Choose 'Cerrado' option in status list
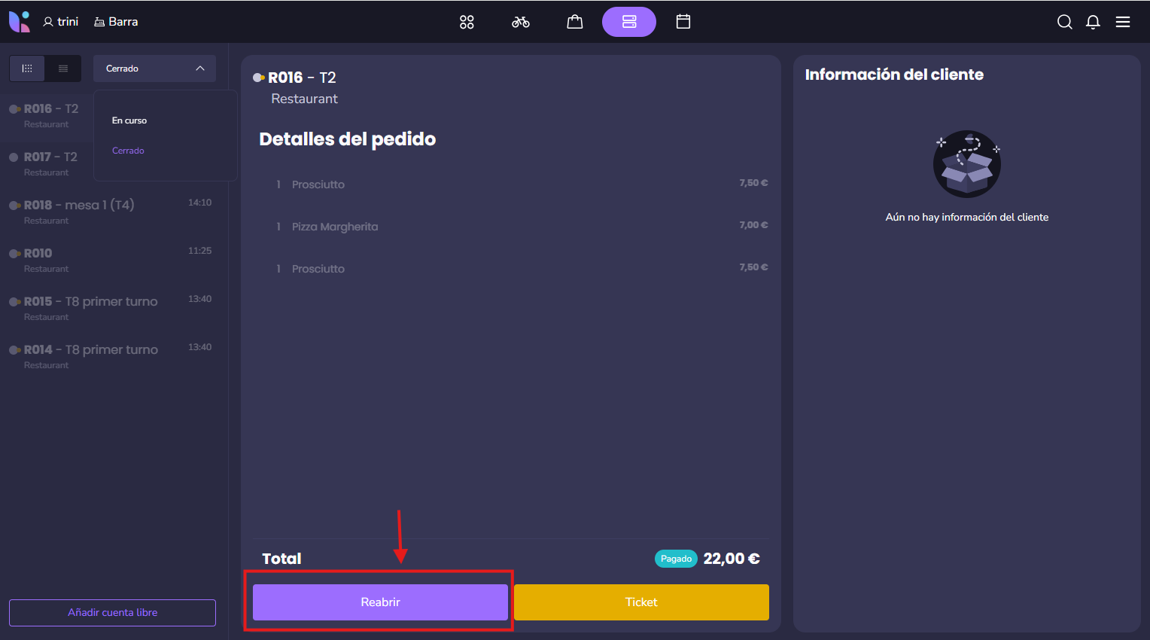This screenshot has width=1150, height=640. (x=128, y=151)
